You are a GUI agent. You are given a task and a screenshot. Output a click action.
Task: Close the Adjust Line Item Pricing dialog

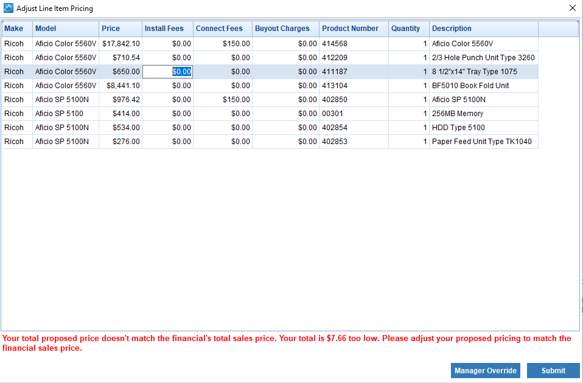coord(573,8)
